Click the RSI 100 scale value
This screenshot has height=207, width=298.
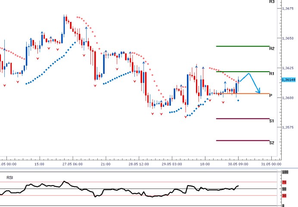click(285, 172)
